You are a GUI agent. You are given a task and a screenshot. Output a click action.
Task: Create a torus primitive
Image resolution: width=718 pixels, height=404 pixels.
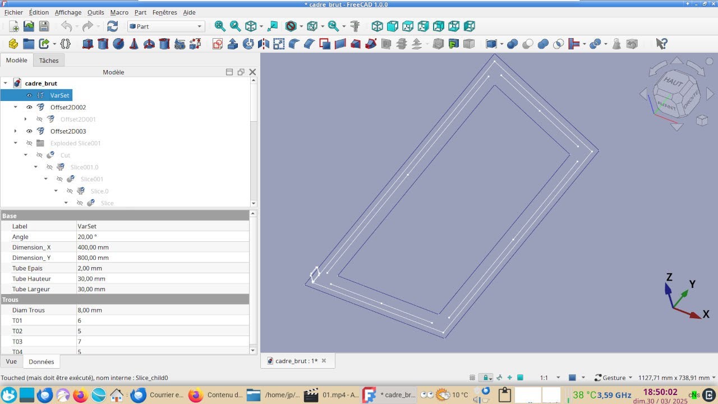[x=149, y=44]
